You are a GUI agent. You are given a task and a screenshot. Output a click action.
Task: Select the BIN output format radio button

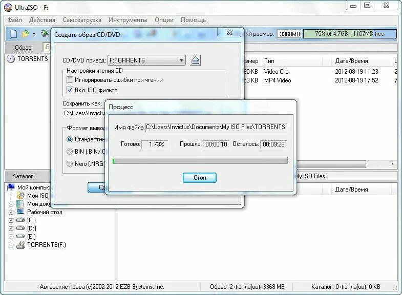tap(70, 152)
